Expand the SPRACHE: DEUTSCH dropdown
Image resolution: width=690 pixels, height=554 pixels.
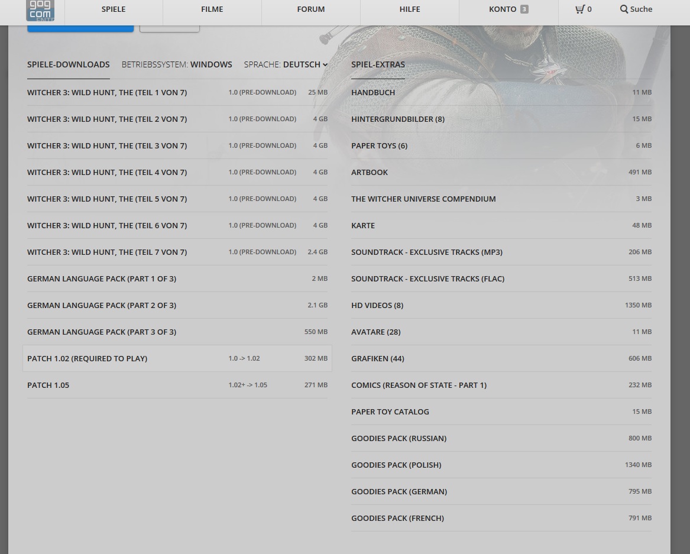(x=286, y=64)
